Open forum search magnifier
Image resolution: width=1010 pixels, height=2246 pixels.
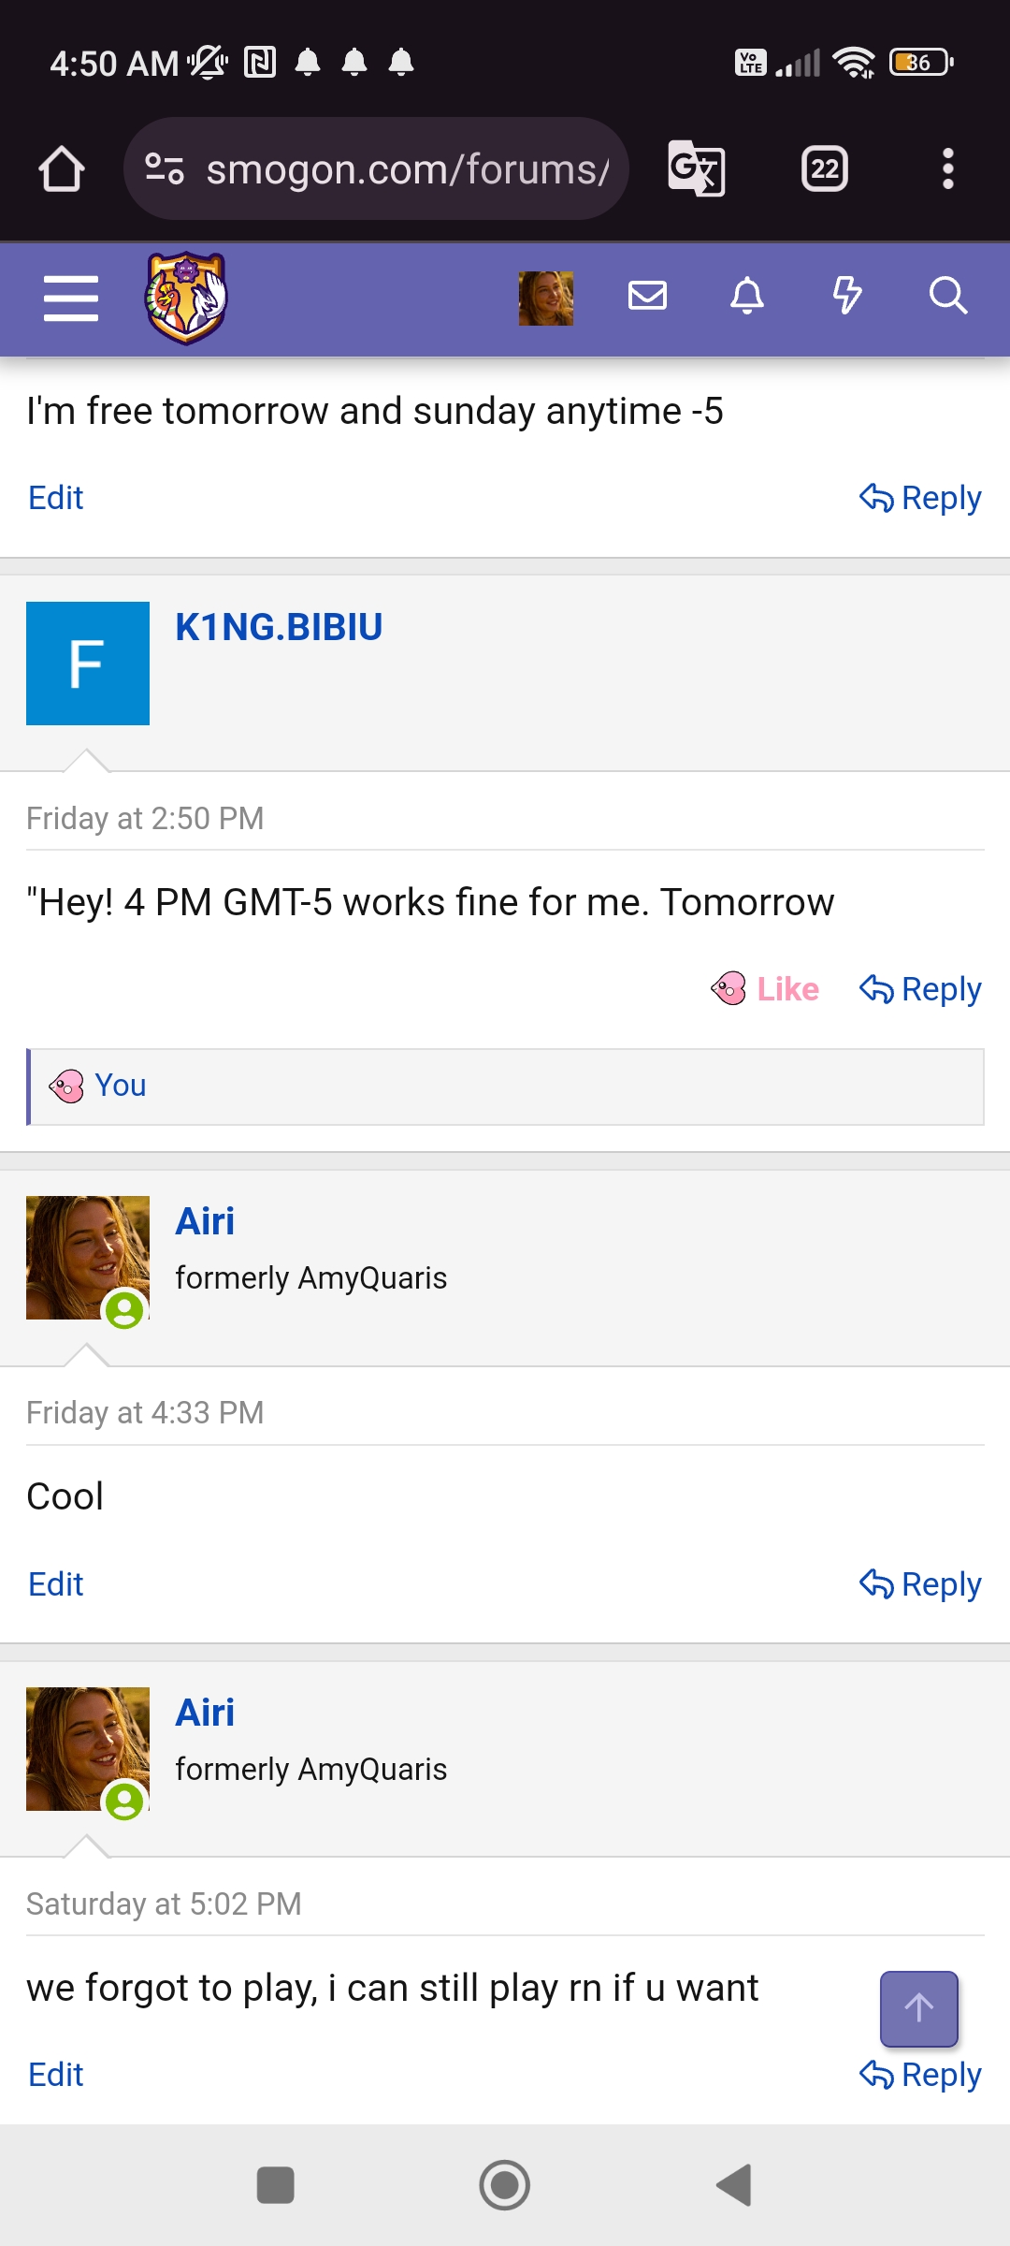click(x=947, y=296)
